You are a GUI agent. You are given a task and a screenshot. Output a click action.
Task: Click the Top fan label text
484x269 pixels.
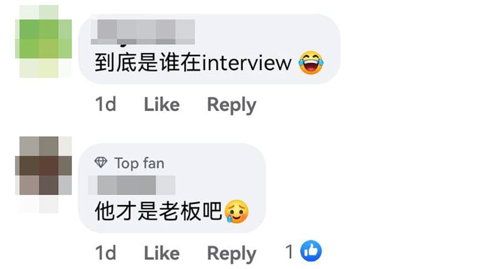point(139,163)
